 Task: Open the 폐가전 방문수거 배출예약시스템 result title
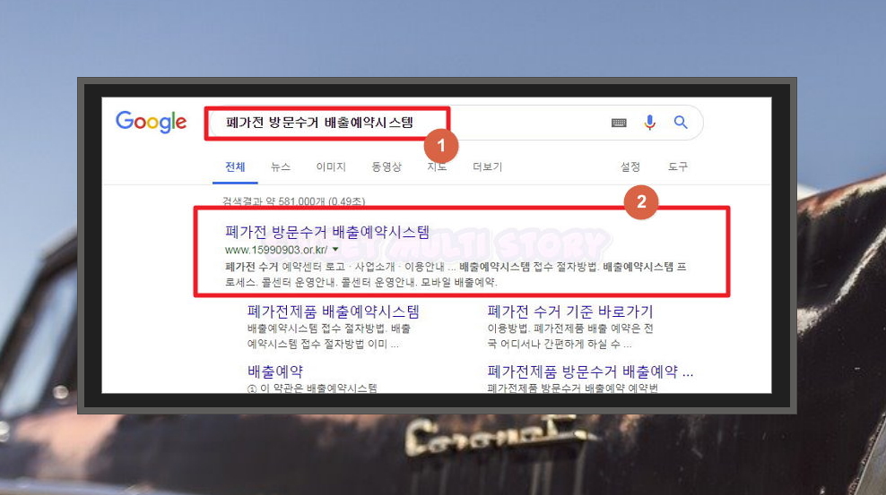[327, 232]
